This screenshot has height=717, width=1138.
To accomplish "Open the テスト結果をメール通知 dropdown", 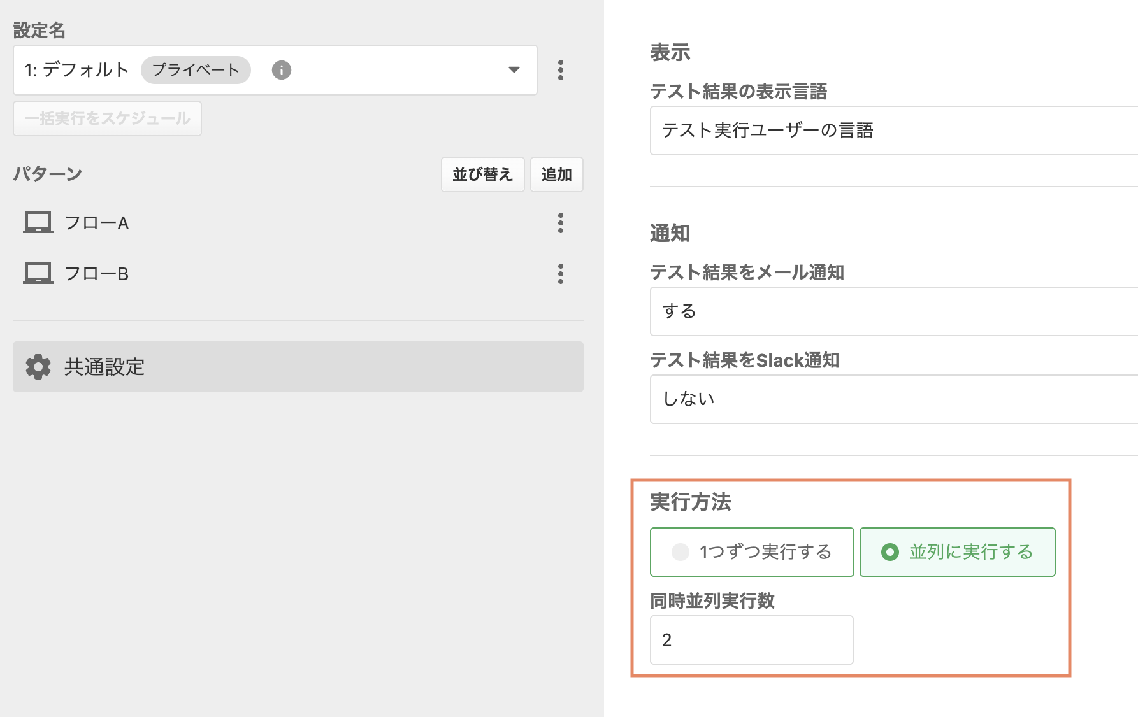I will pyautogui.click(x=894, y=311).
